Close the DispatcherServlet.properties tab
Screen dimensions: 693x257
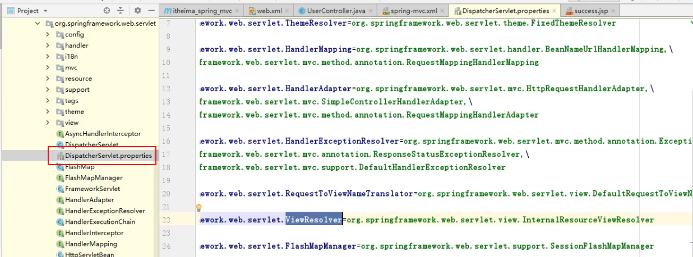[555, 11]
